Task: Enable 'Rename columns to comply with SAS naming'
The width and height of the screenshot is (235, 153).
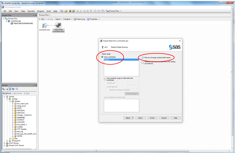Action: tap(143, 62)
